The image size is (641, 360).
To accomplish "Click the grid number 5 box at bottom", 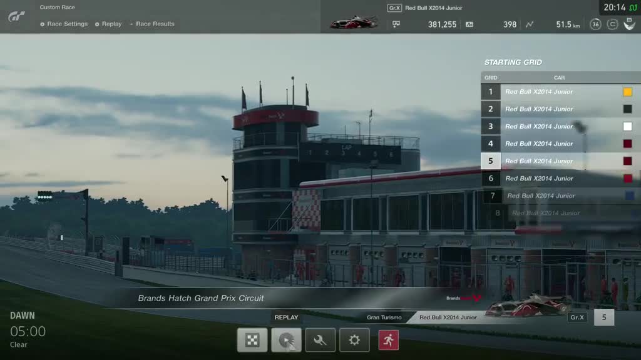I will coord(604,317).
